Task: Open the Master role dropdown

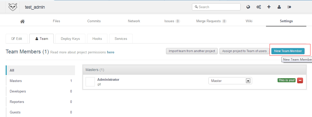Action: click(x=230, y=81)
